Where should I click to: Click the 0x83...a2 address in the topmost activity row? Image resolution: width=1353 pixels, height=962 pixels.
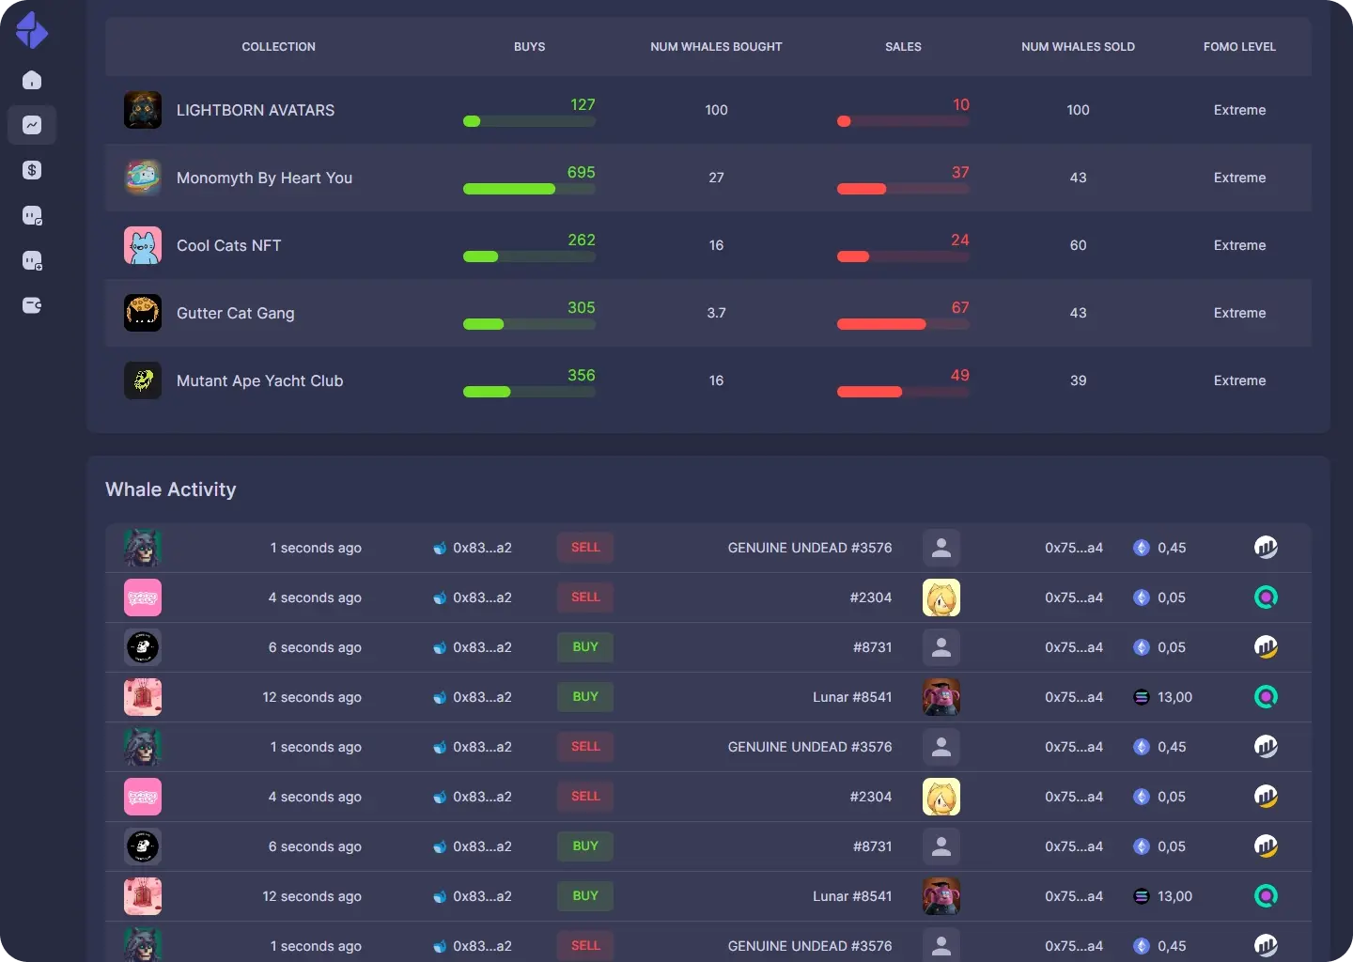click(482, 548)
